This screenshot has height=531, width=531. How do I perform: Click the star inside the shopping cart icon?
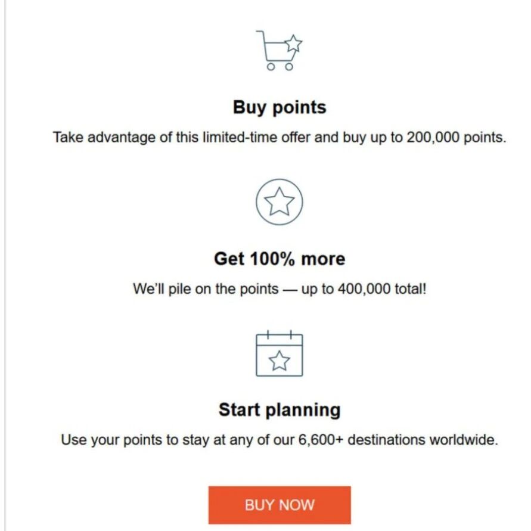(x=293, y=44)
